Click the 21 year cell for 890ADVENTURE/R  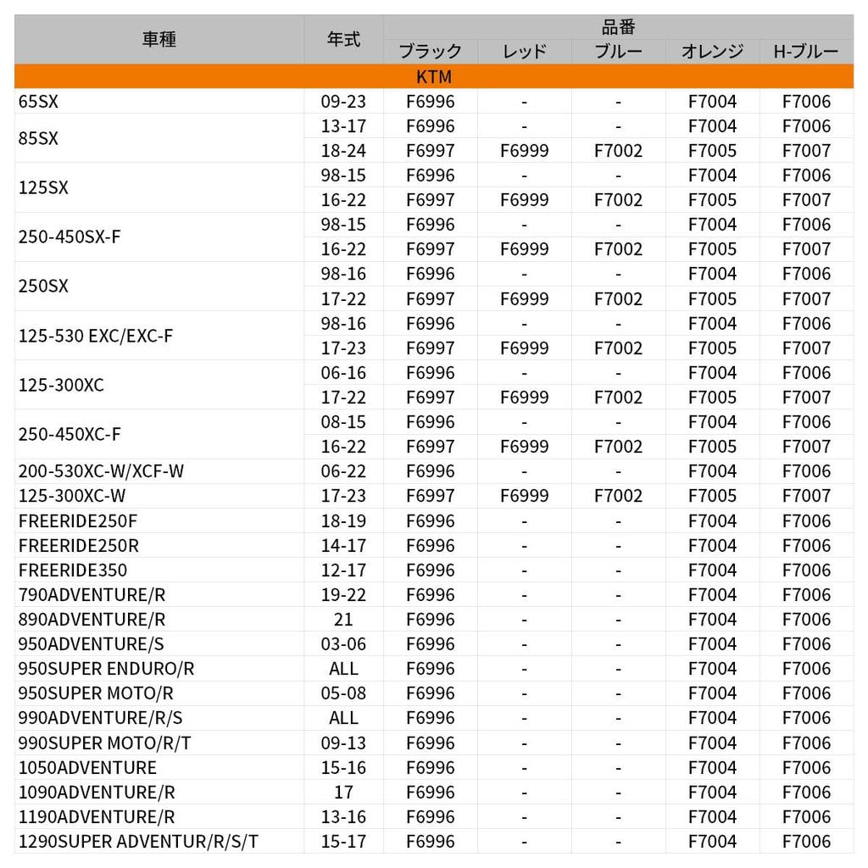point(343,619)
